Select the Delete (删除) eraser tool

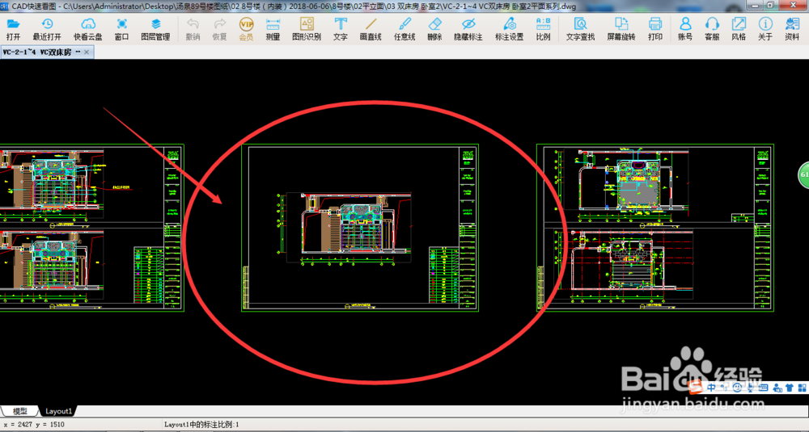pyautogui.click(x=434, y=28)
